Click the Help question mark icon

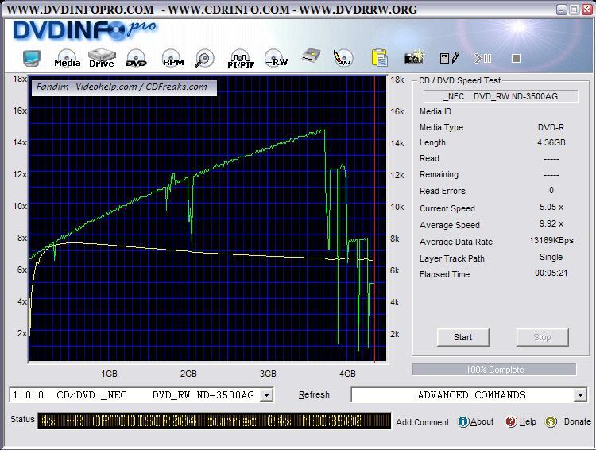[x=511, y=421]
